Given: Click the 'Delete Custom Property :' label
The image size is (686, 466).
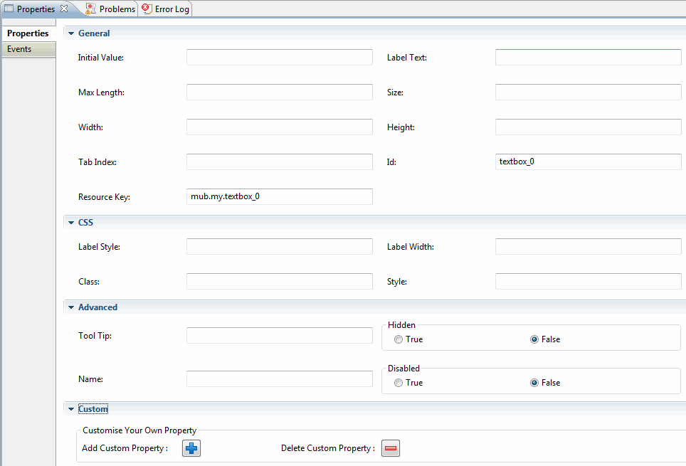Looking at the screenshot, I should click(x=327, y=448).
